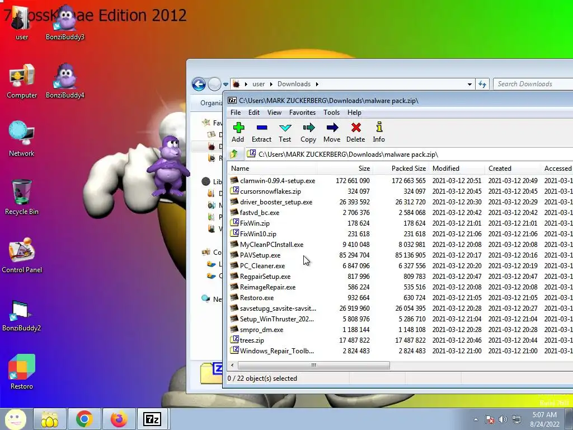Click 'Downloads' in the Explorer breadcrumb
The height and width of the screenshot is (430, 573).
(x=294, y=84)
